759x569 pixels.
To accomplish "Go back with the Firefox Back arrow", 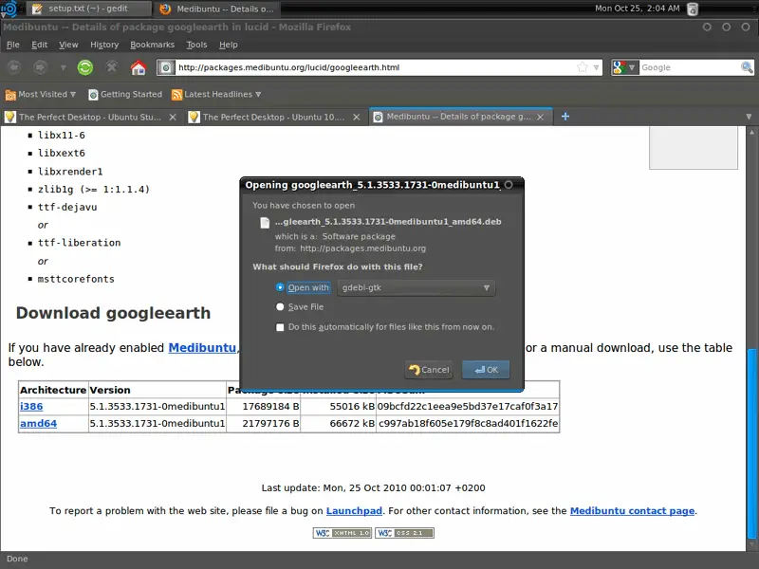I will [x=13, y=66].
